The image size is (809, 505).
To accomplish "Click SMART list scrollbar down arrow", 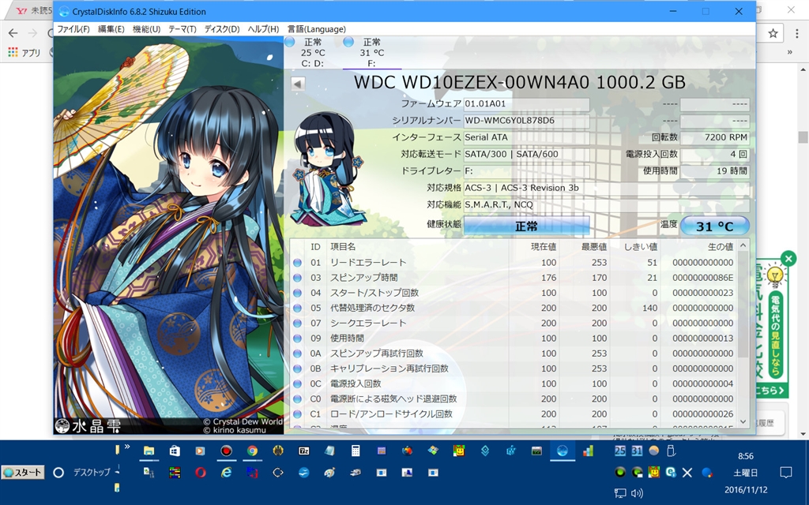I will (743, 421).
